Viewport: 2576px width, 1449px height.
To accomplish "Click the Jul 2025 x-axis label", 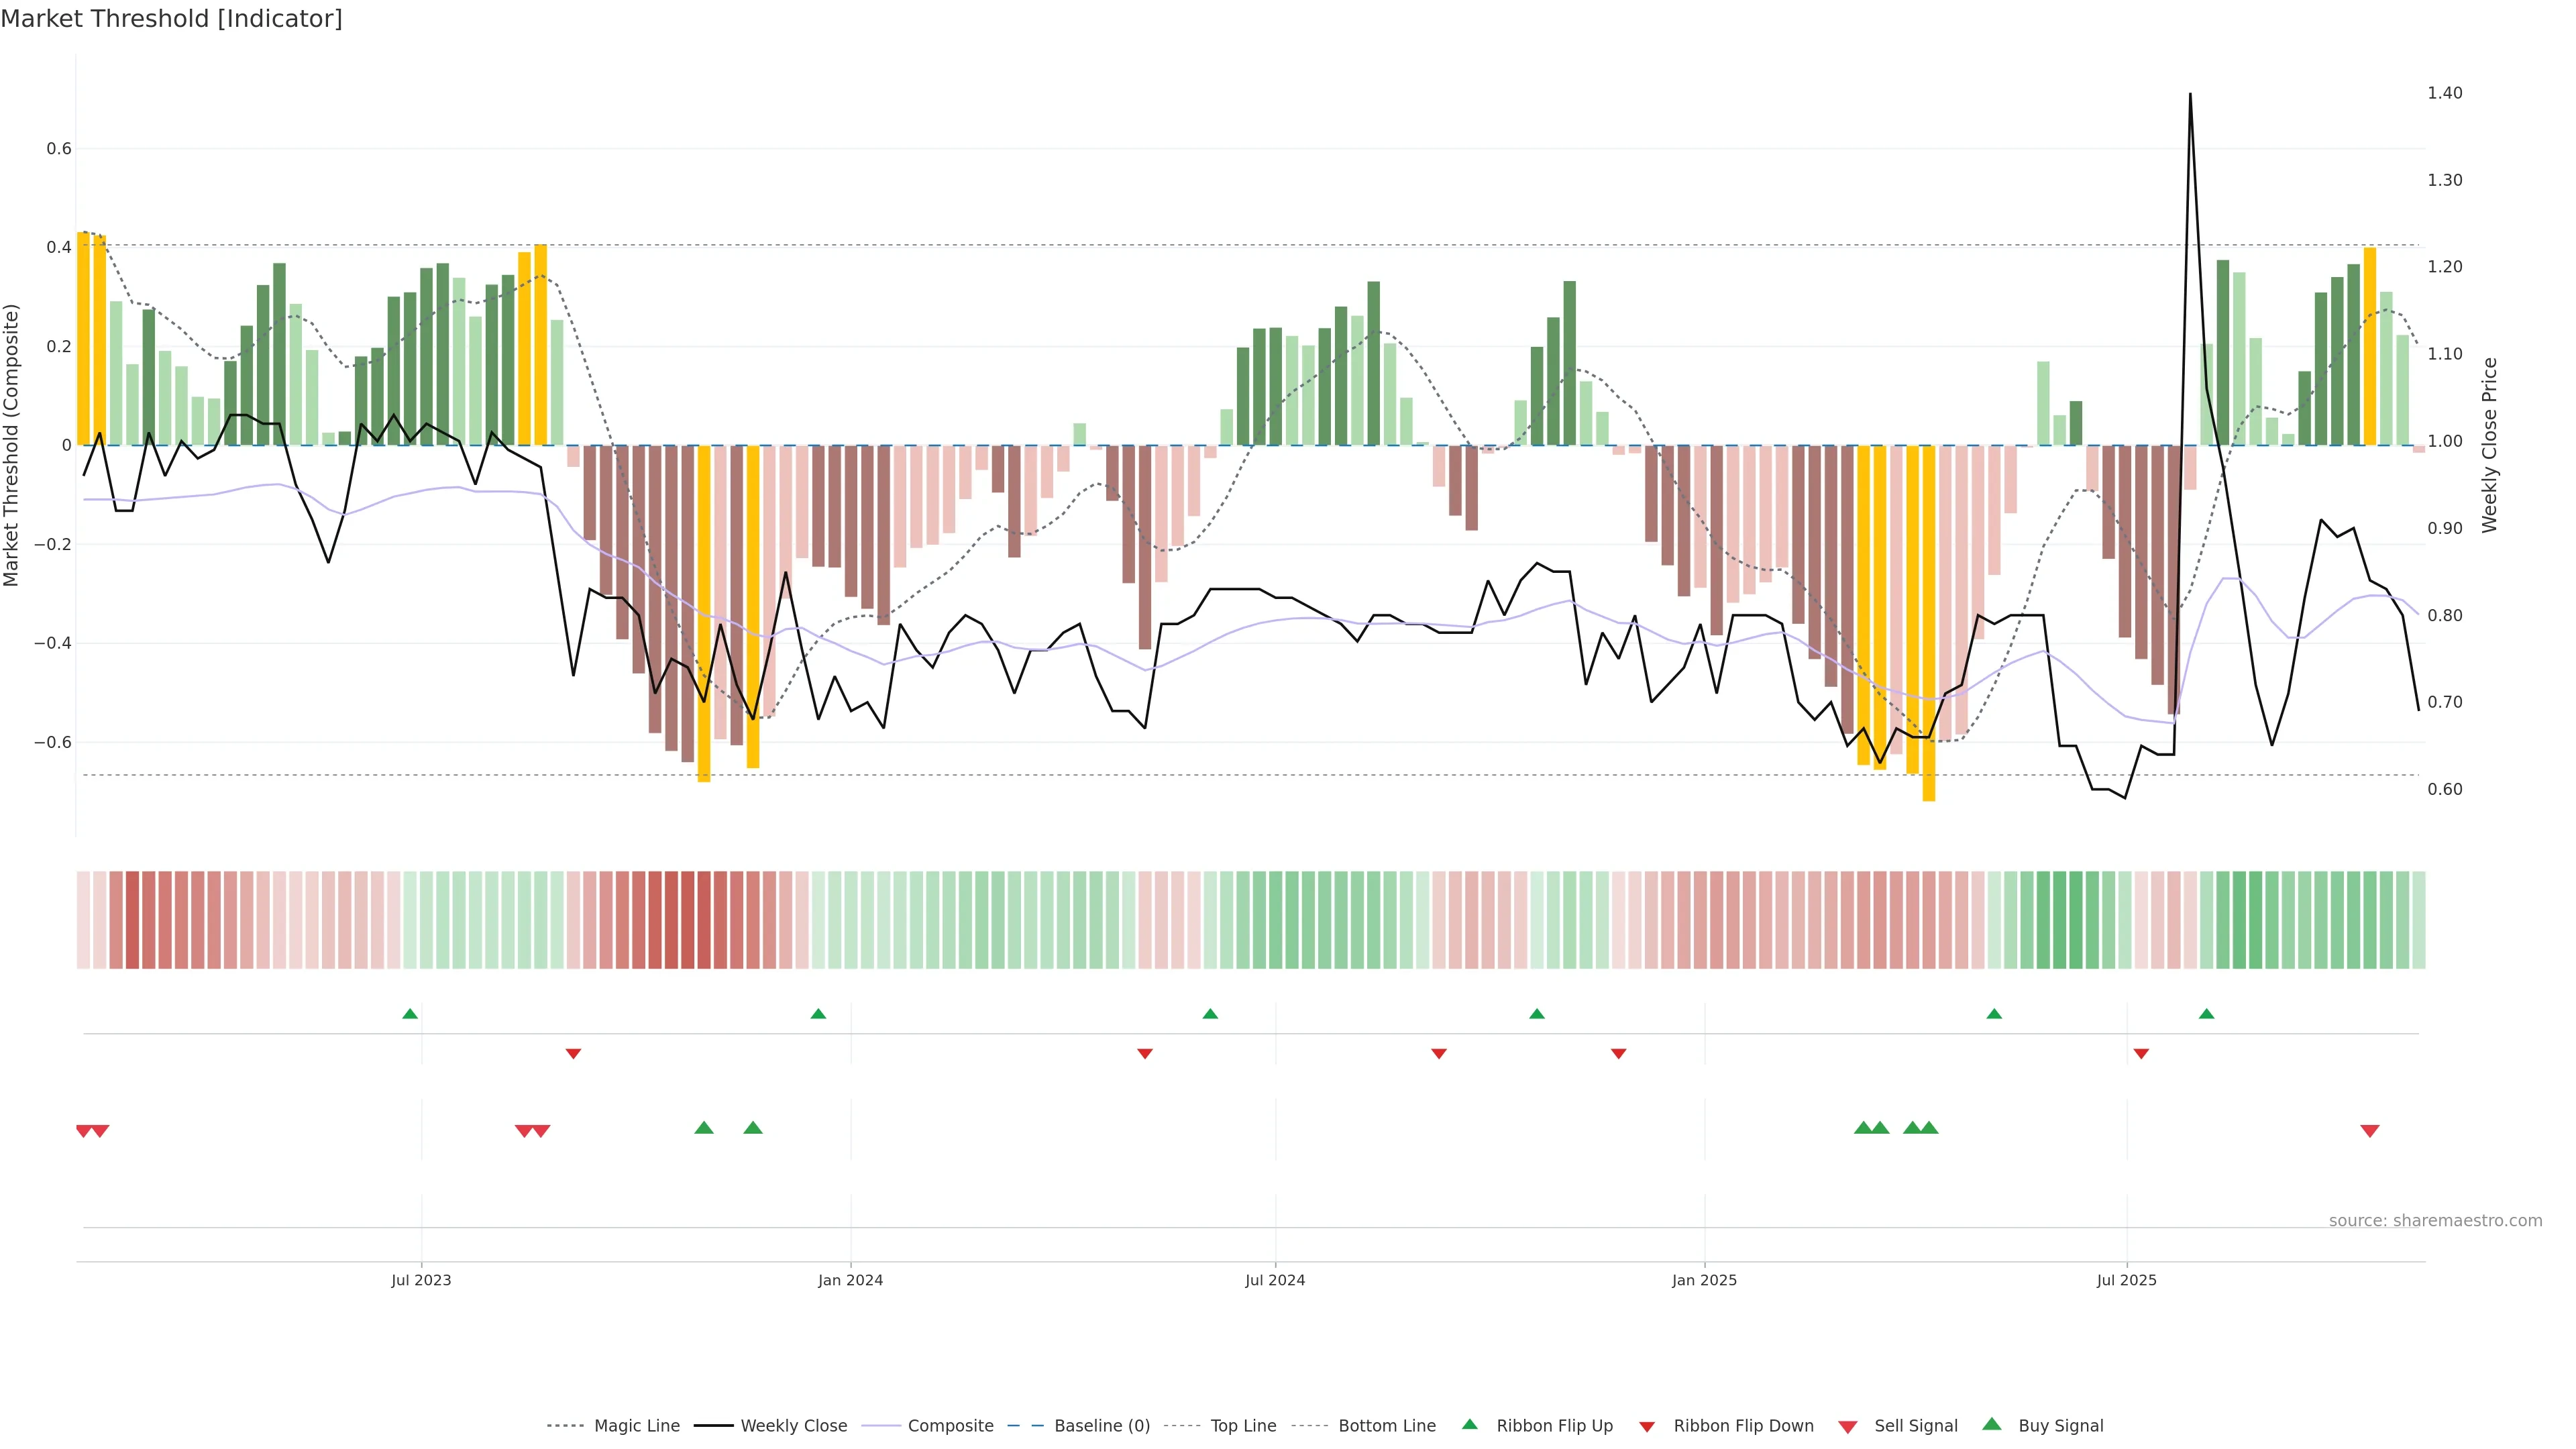I will (2126, 1280).
